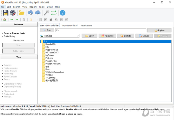This screenshot has width=174, height=120.
Task: Click the Exclude file button
Action: pyautogui.click(x=144, y=36)
